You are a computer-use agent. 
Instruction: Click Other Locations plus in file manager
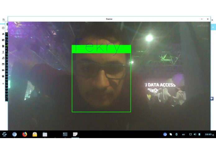(x=3, y=84)
